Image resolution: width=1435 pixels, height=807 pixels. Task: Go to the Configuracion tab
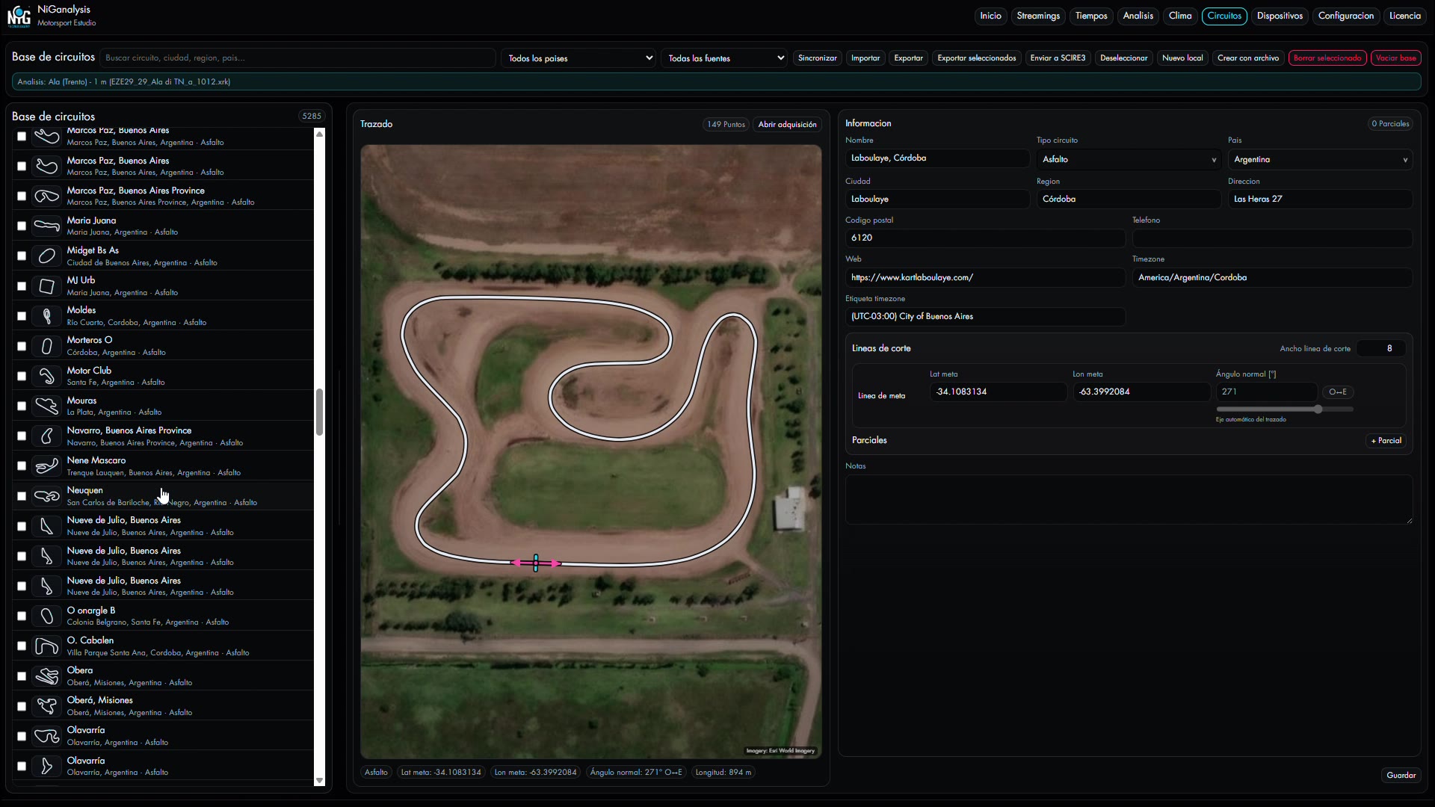click(x=1345, y=16)
